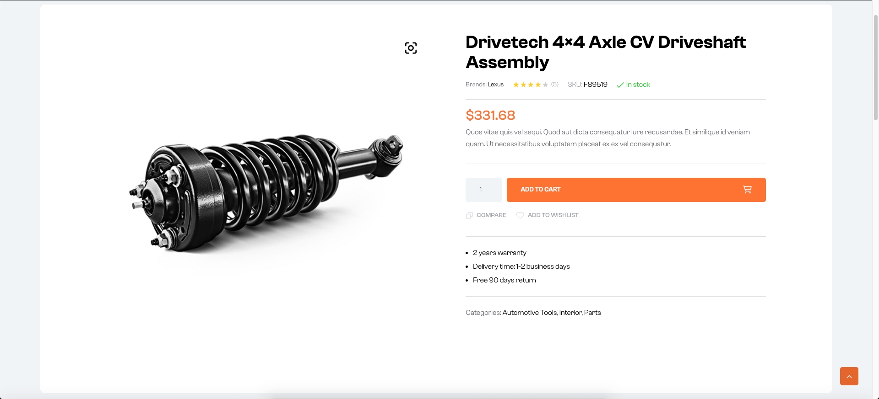Click ADD TO WISHLIST link text
879x399 pixels.
click(x=553, y=215)
